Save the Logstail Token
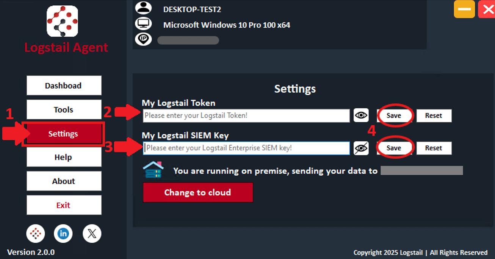 [x=394, y=115]
